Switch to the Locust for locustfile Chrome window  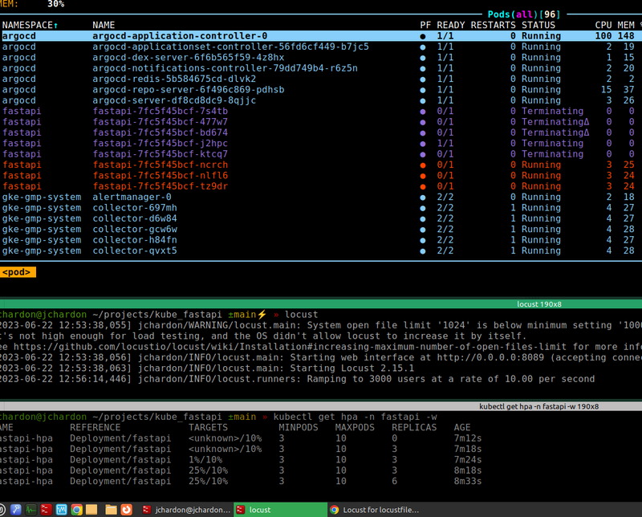(375, 510)
